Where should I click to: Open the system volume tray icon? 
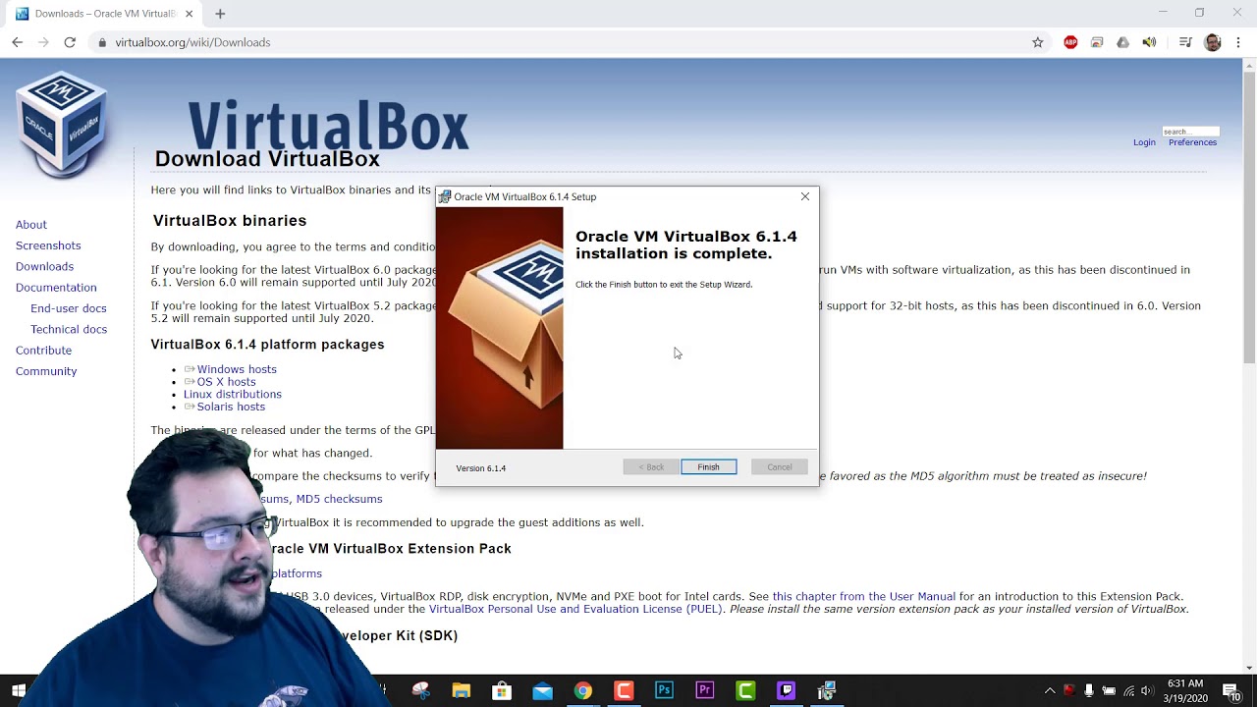[1147, 690]
